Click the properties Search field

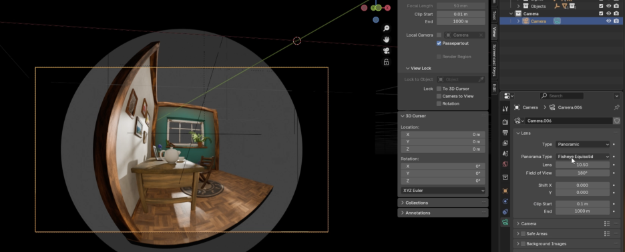(562, 96)
